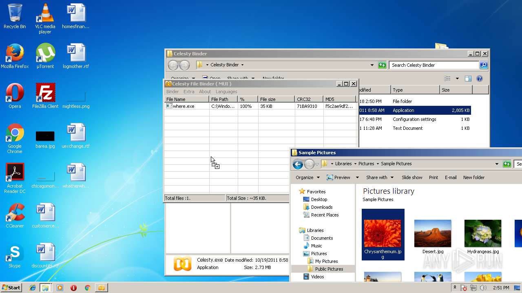Open Organize menu in Sample Pictures

(307, 177)
